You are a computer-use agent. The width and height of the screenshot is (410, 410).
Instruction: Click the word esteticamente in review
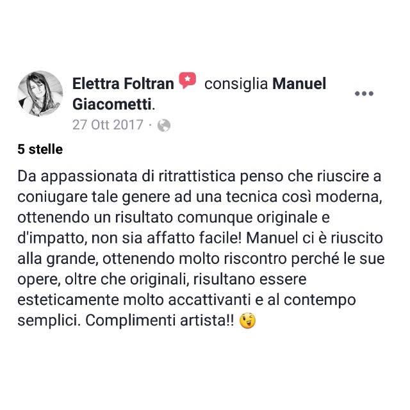69,300
